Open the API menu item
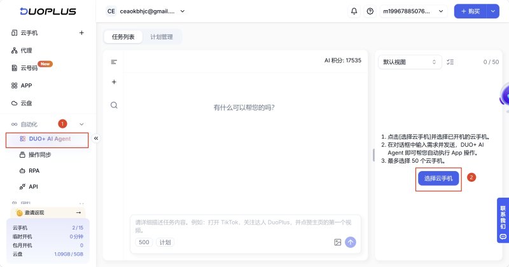 [33, 186]
